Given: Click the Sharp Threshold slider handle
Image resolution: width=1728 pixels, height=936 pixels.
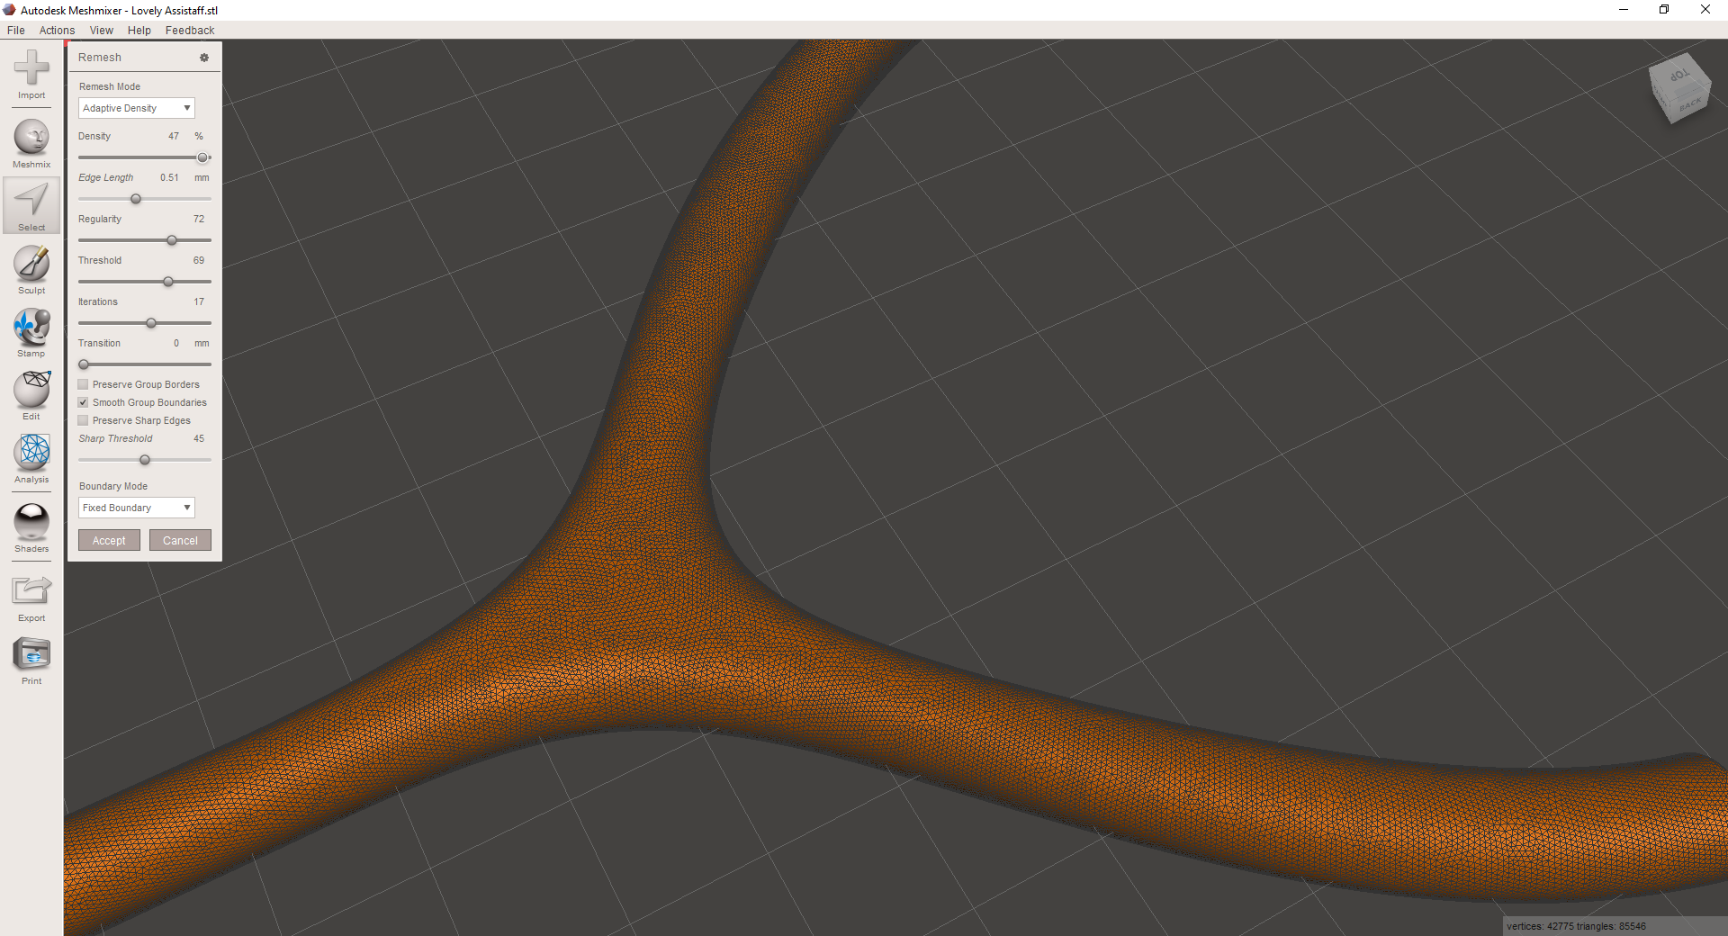Looking at the screenshot, I should 145,460.
